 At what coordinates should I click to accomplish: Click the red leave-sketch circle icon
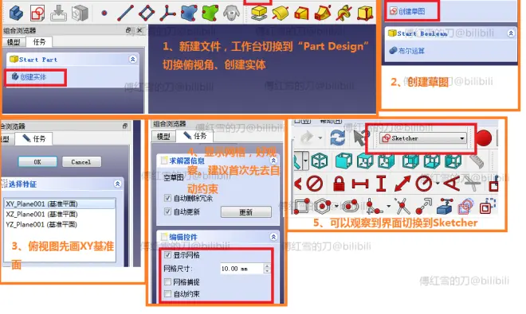(x=484, y=138)
